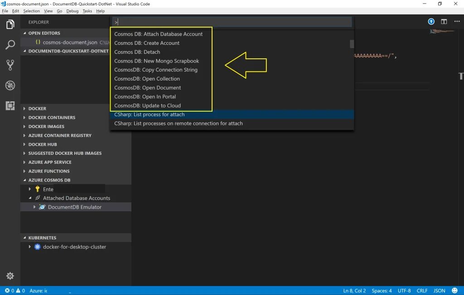Collapse the Azure Cosmos DB section
Viewport: 464px width, 295px height.
click(25, 180)
